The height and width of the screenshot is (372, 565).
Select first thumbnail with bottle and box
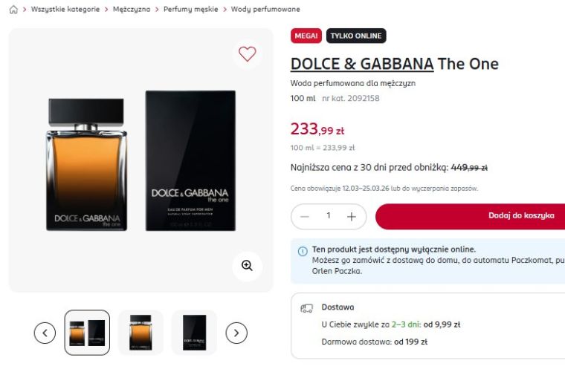click(87, 333)
